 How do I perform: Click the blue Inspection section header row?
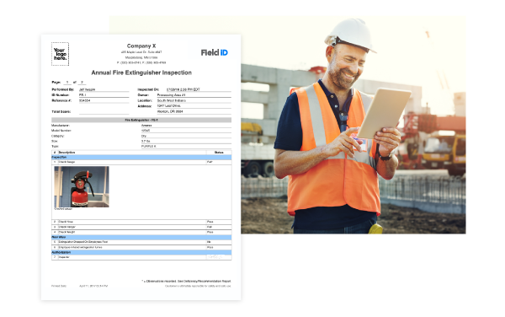[x=141, y=158]
